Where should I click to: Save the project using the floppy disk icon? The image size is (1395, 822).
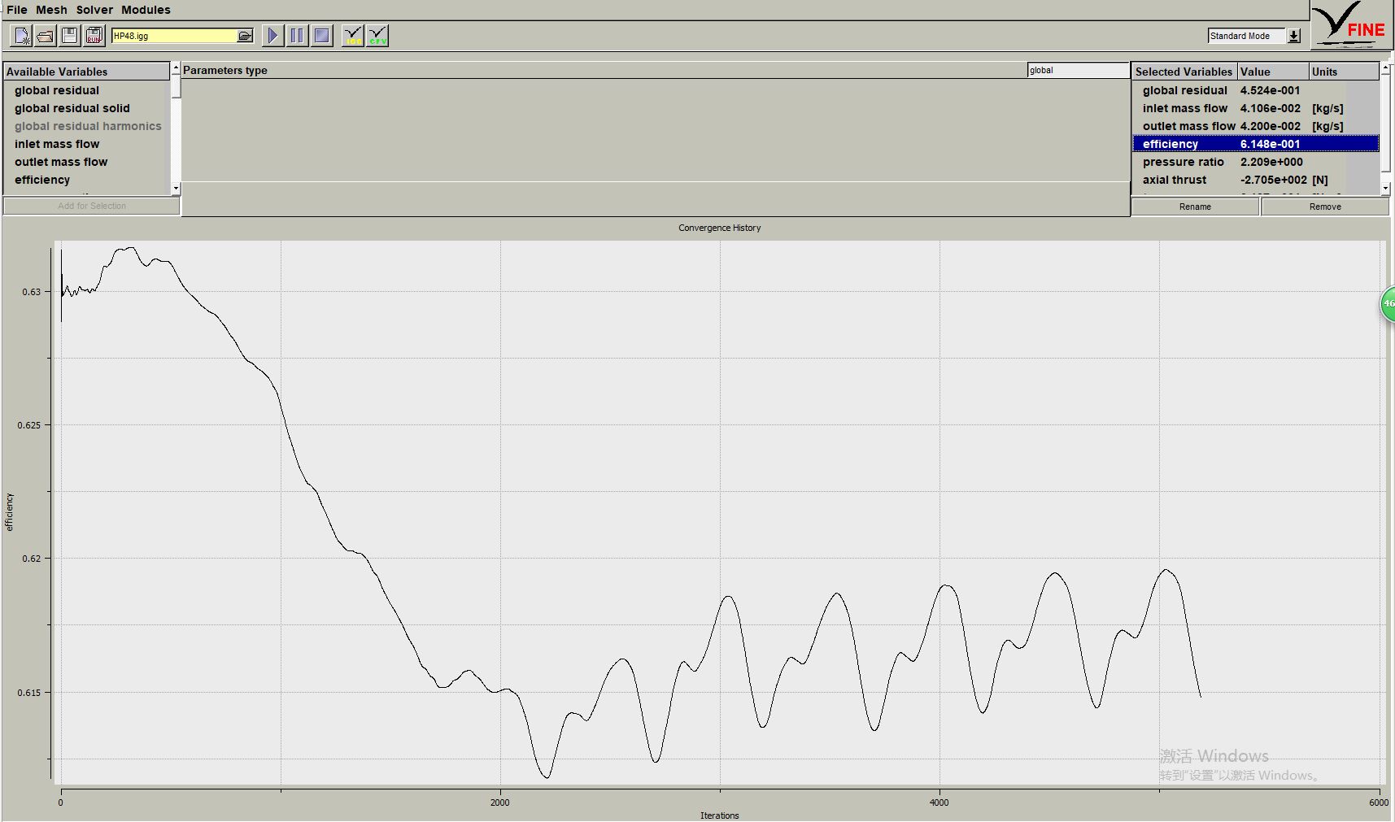point(70,36)
